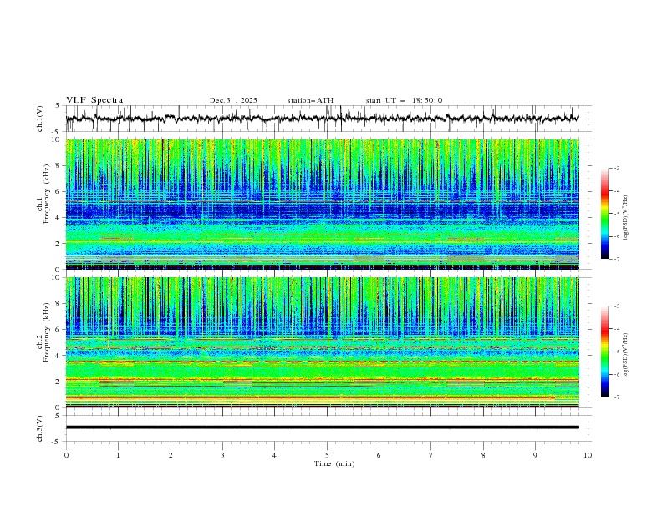Click the "station=ATH" header label

coord(310,100)
